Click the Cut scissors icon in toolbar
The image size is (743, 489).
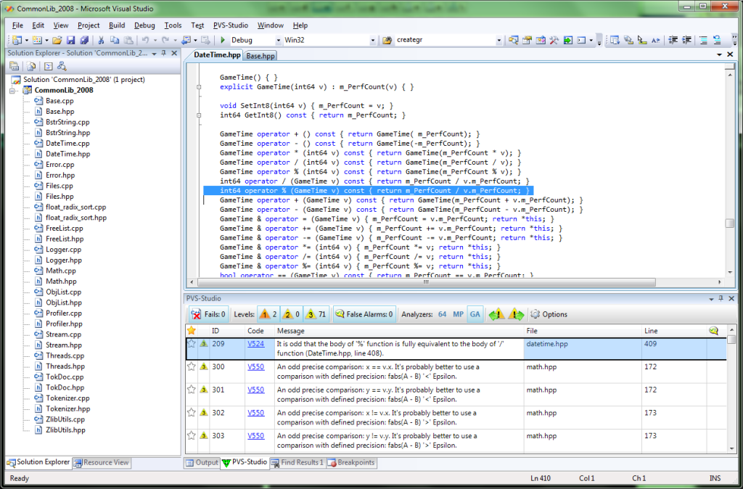pos(102,40)
